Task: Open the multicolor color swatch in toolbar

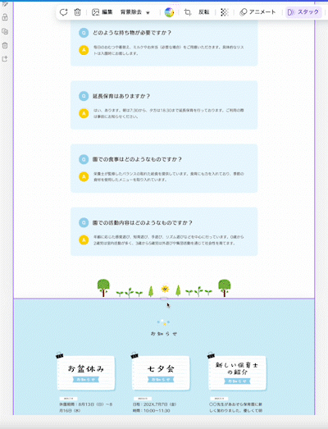Action: [x=169, y=12]
